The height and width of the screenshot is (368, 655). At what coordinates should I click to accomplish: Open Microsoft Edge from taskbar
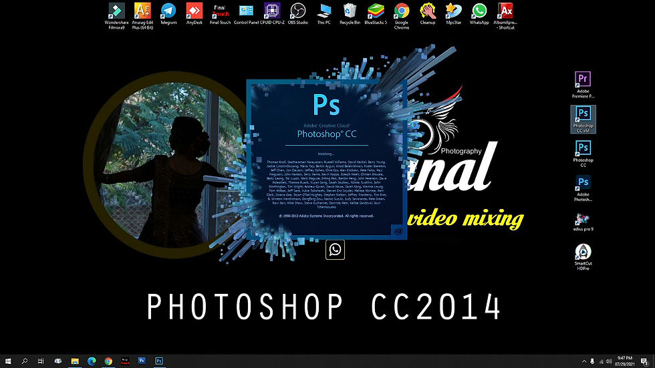coord(92,361)
